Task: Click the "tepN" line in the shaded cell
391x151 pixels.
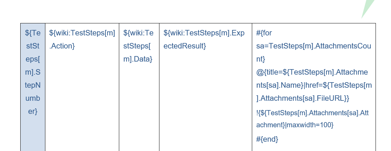Action: click(x=33, y=85)
